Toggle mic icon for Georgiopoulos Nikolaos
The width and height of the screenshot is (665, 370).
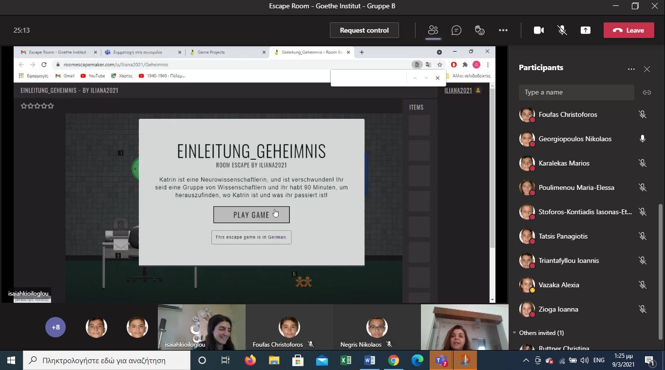click(x=642, y=139)
